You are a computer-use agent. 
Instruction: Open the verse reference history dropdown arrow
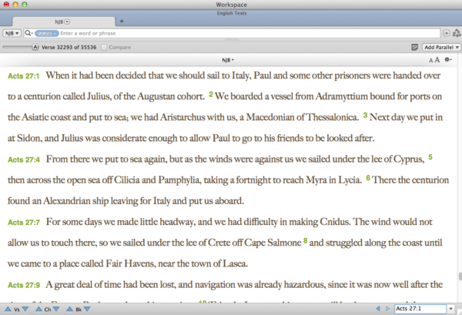click(x=450, y=309)
